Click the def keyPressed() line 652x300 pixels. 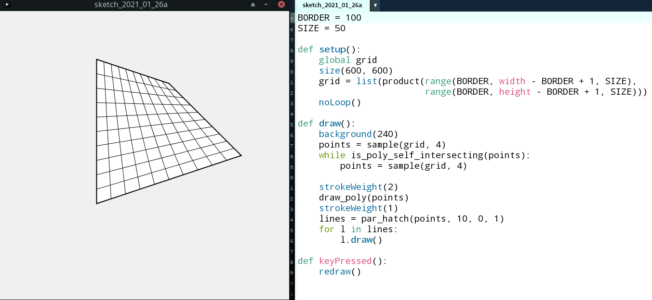342,261
